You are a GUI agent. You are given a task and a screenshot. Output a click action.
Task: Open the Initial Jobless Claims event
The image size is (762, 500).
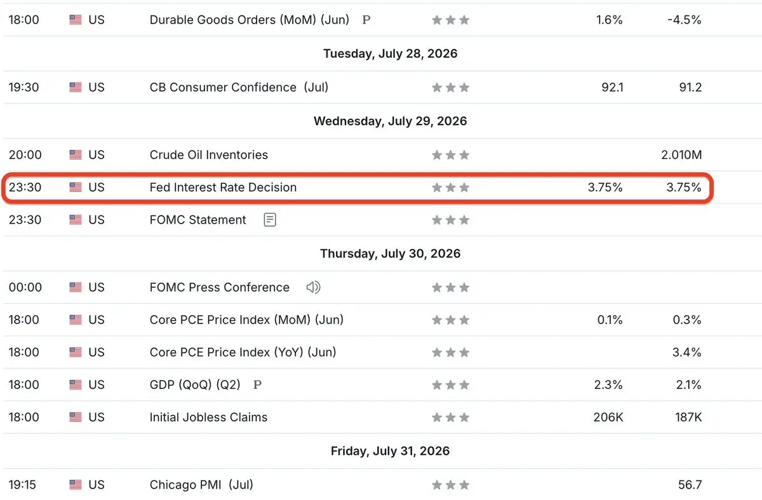208,417
